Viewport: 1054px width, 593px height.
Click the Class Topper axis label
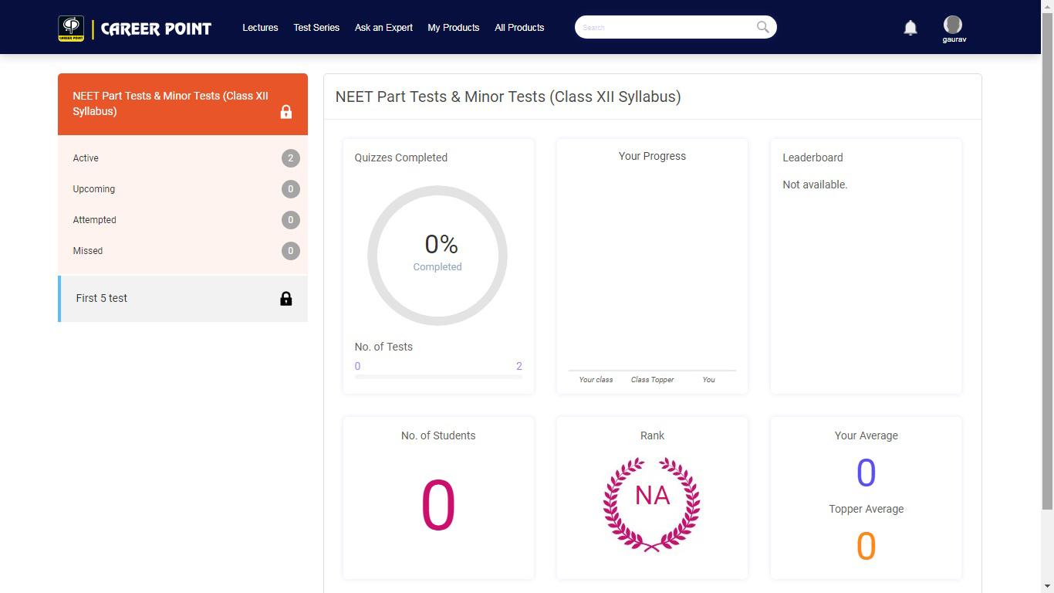[x=652, y=380]
